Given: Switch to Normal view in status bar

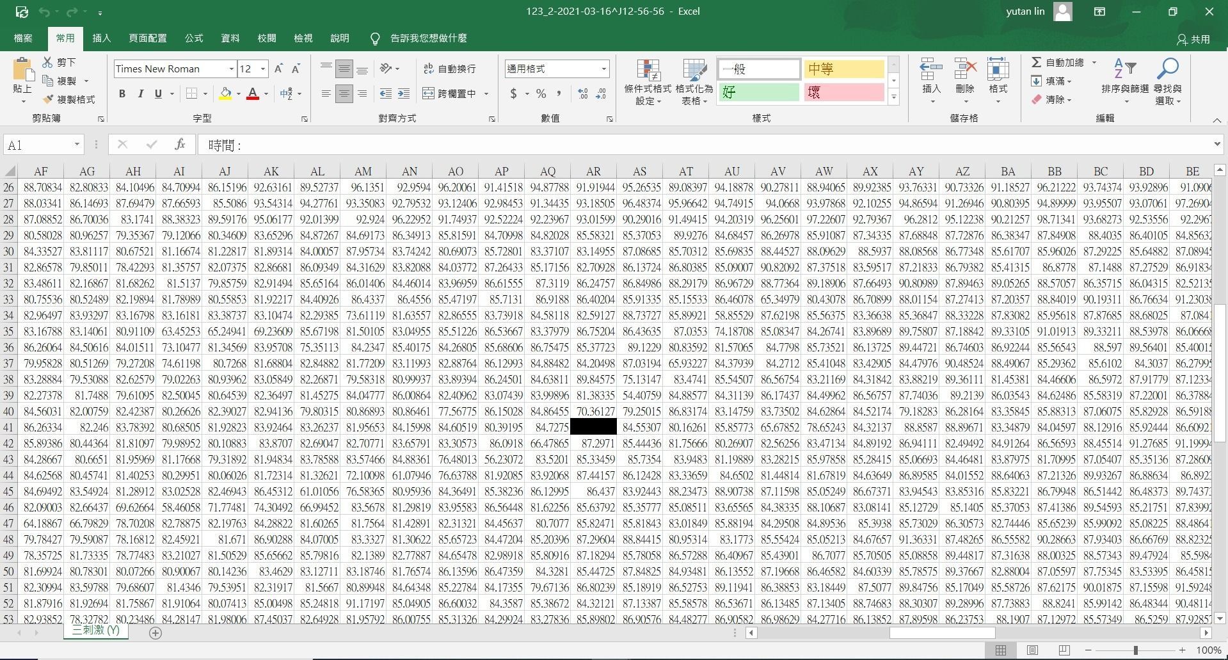Looking at the screenshot, I should click(1001, 650).
